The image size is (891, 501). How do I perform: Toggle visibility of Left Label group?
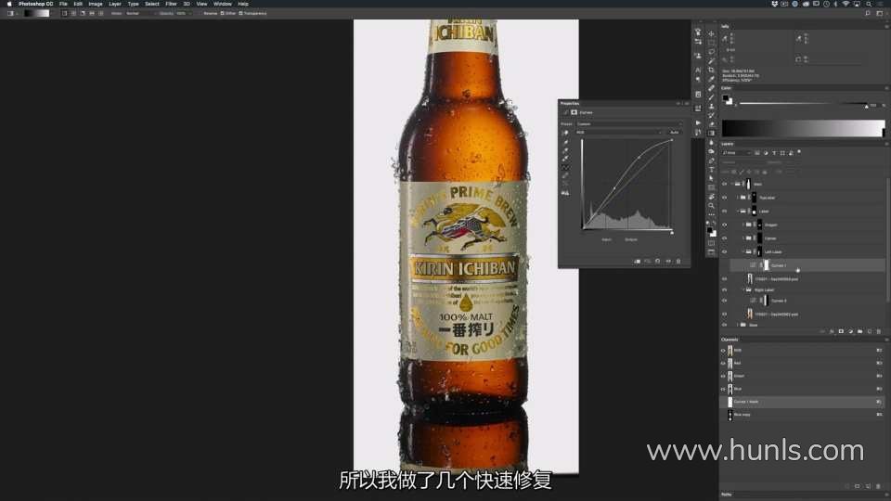click(725, 251)
